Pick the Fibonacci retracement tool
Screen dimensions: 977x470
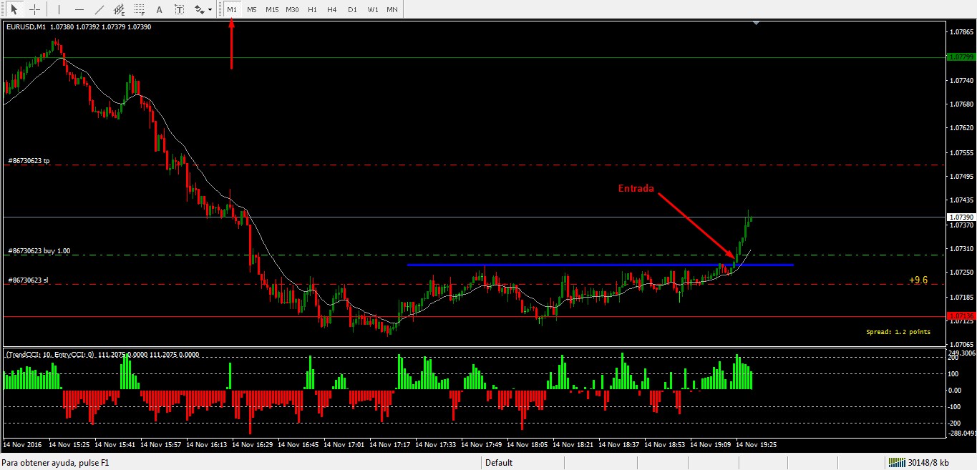pyautogui.click(x=139, y=10)
